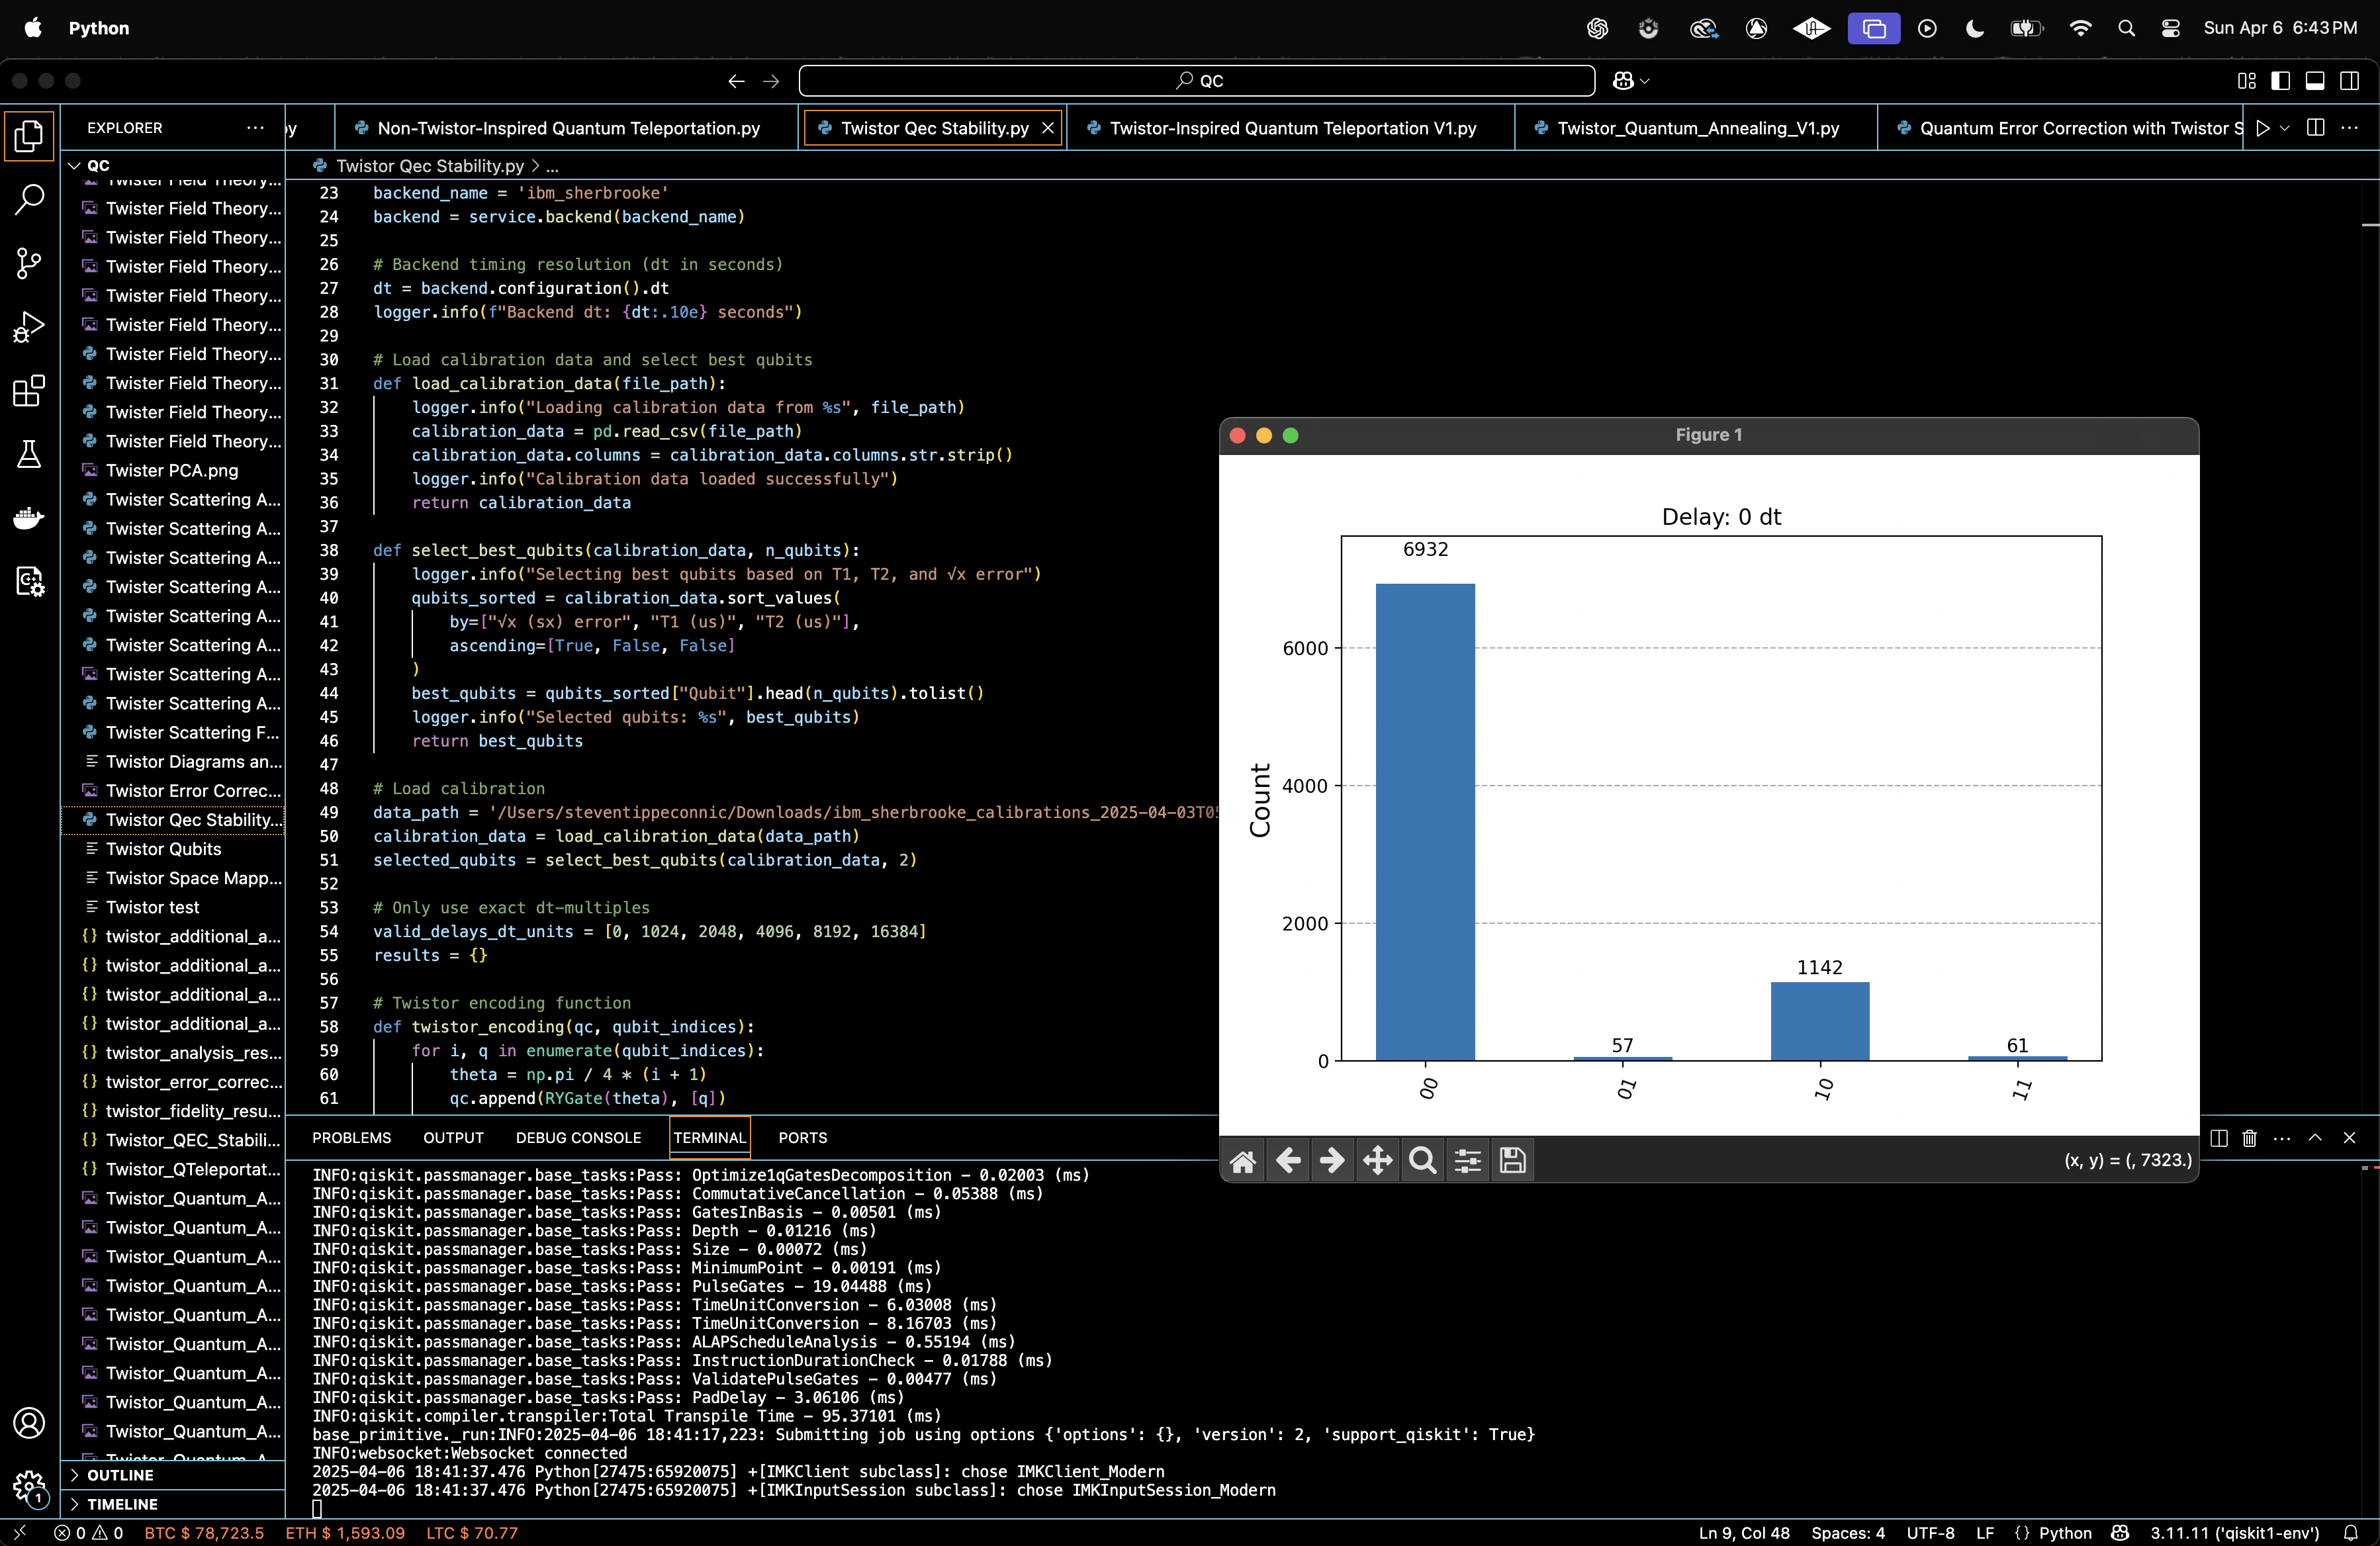This screenshot has height=1546, width=2380.
Task: Open the Manage gear menu
Action: coord(29,1486)
